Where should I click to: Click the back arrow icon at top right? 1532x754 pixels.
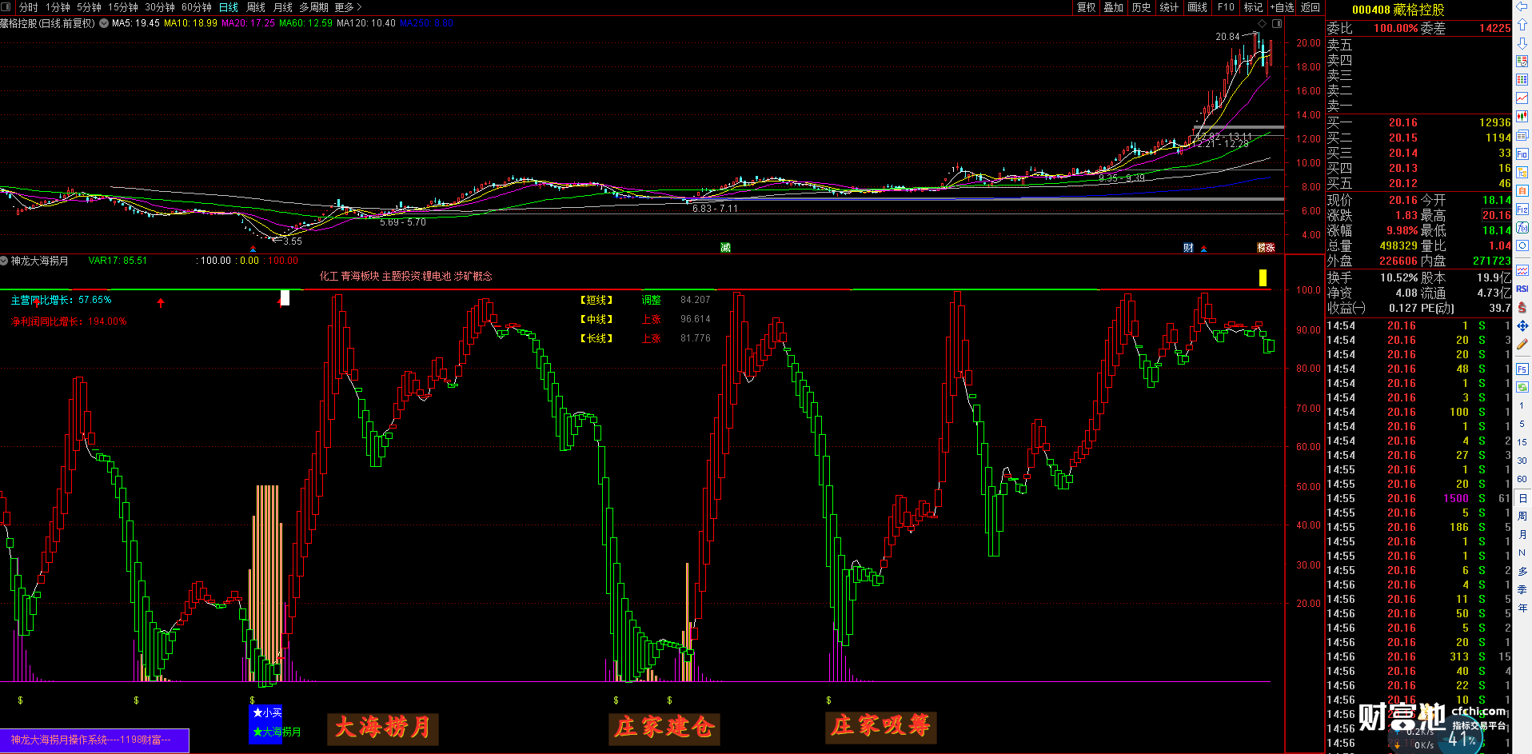tap(1522, 7)
